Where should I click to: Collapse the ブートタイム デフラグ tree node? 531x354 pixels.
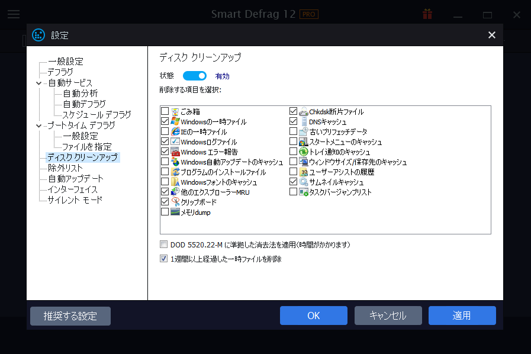click(x=38, y=125)
